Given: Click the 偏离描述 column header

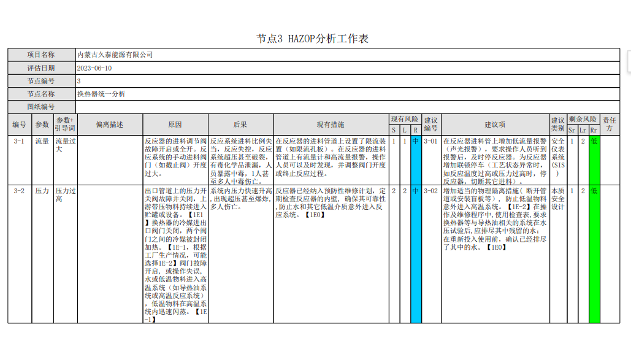Looking at the screenshot, I should (x=110, y=125).
